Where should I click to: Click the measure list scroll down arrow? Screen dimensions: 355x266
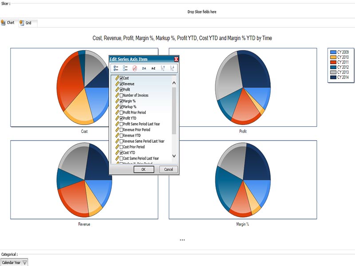click(x=174, y=156)
